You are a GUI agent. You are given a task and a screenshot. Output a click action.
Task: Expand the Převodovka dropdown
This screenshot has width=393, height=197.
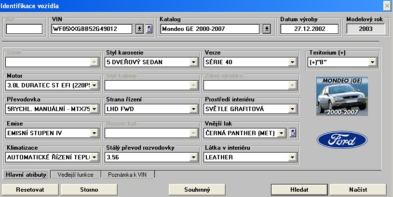(94, 109)
